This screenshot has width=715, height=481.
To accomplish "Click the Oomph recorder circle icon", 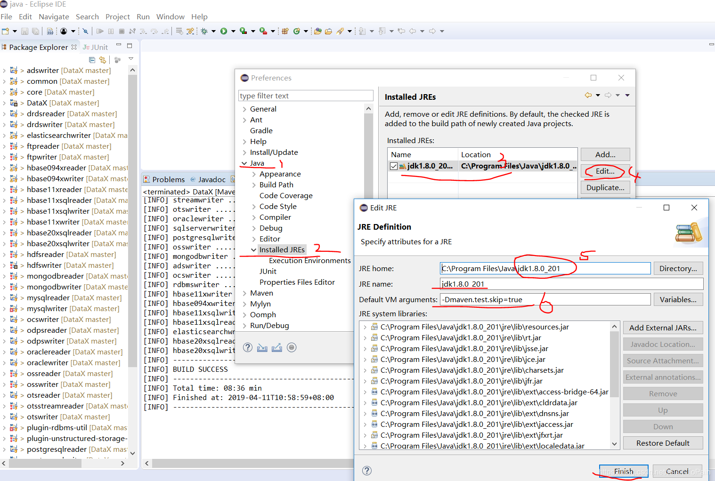I will tap(292, 347).
